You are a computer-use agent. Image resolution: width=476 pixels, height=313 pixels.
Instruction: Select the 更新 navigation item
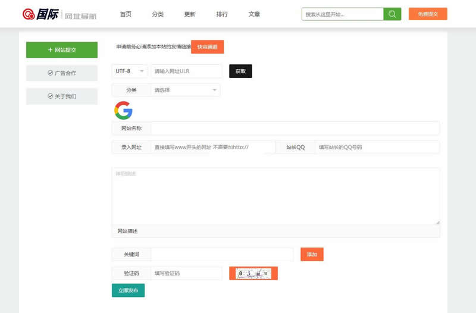pyautogui.click(x=190, y=14)
